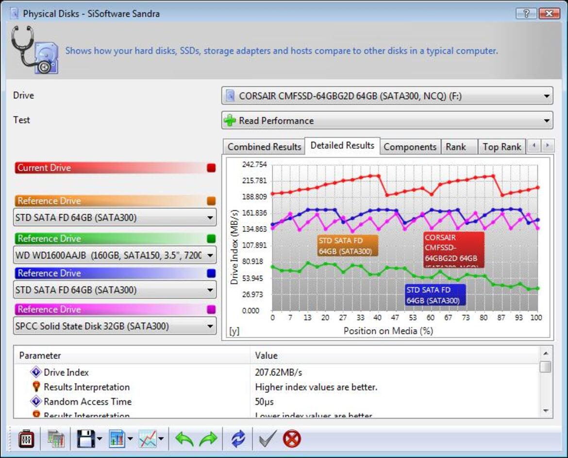The image size is (568, 458).
Task: Click the [y] axis toggle label
Action: click(234, 331)
